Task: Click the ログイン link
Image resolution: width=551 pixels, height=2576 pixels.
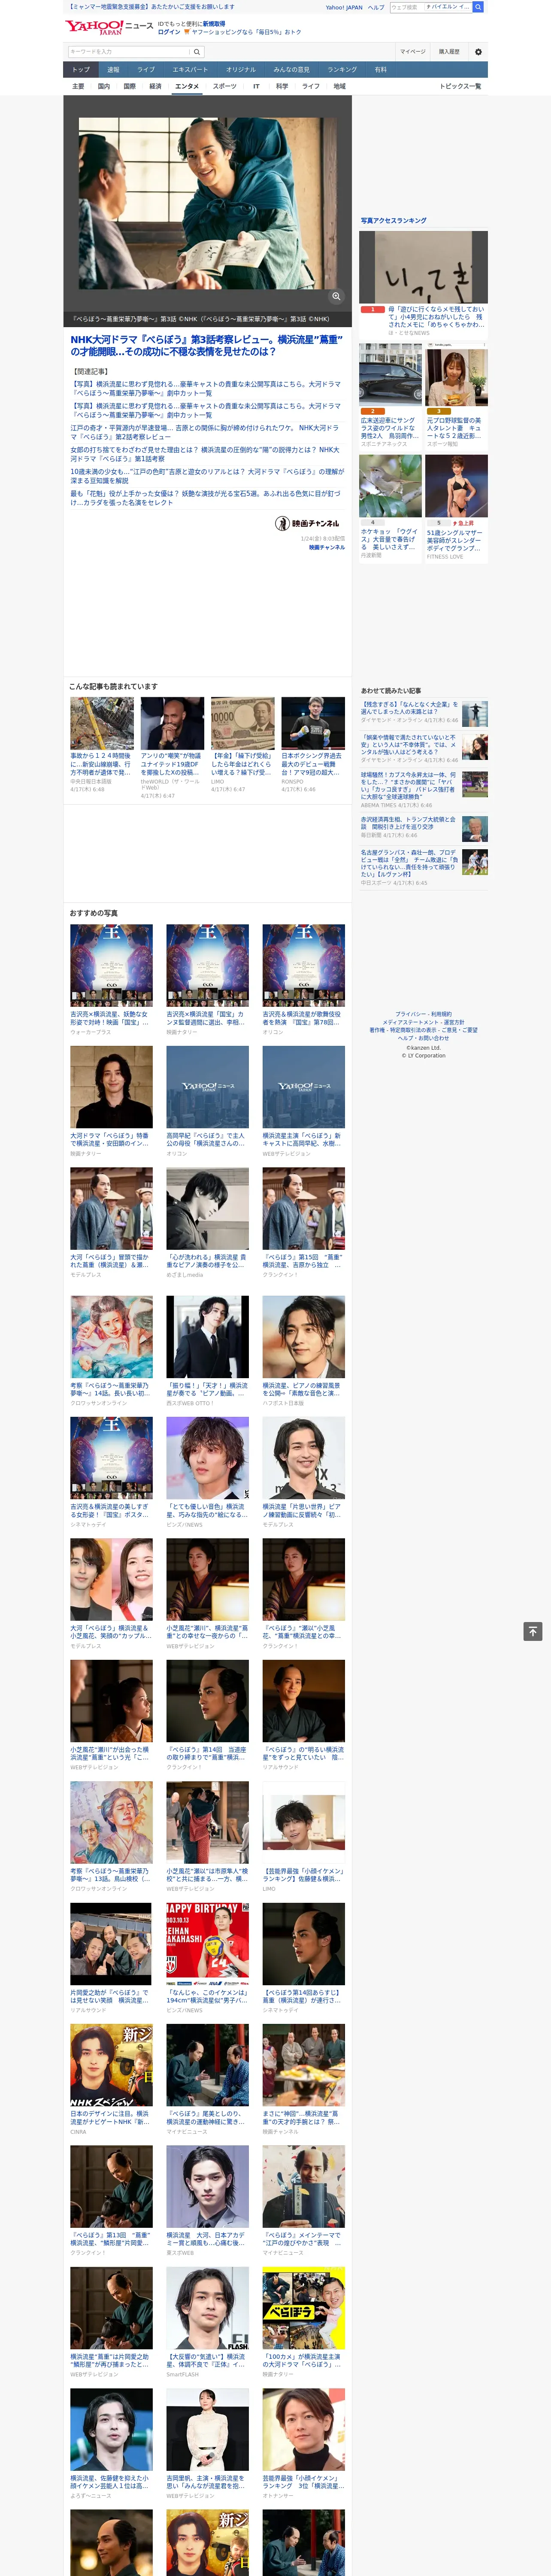Action: [x=169, y=32]
